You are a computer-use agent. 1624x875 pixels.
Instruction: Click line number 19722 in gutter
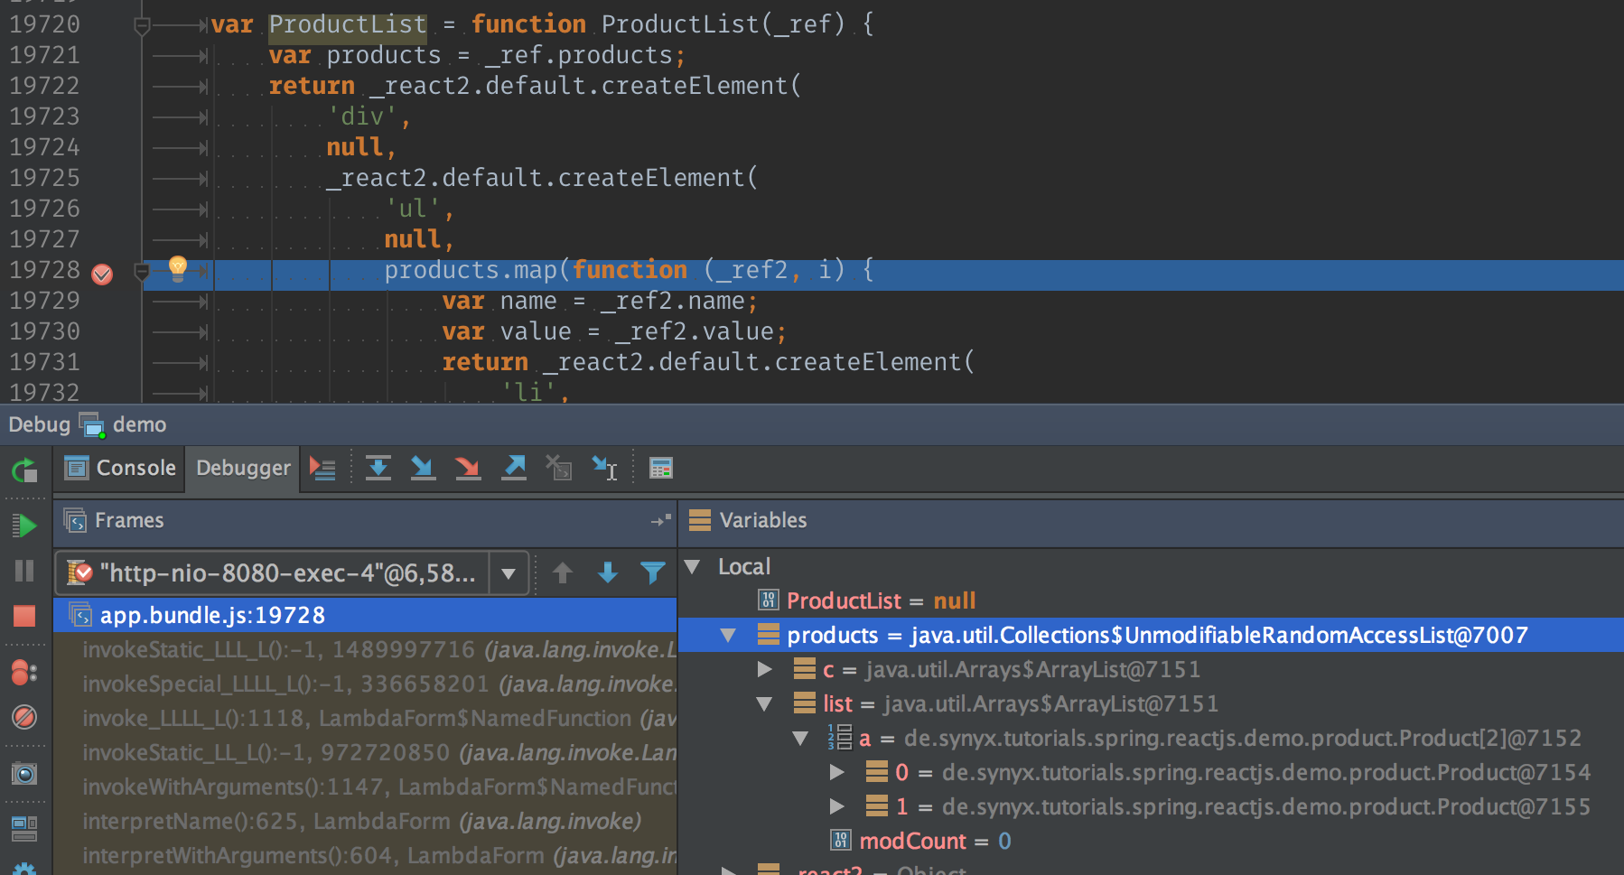tap(44, 86)
